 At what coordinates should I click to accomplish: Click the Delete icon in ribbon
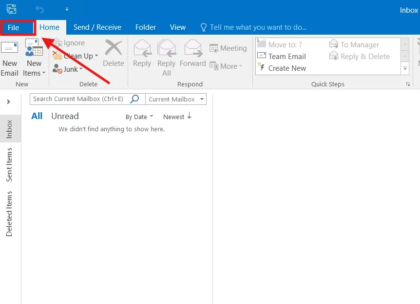click(114, 49)
